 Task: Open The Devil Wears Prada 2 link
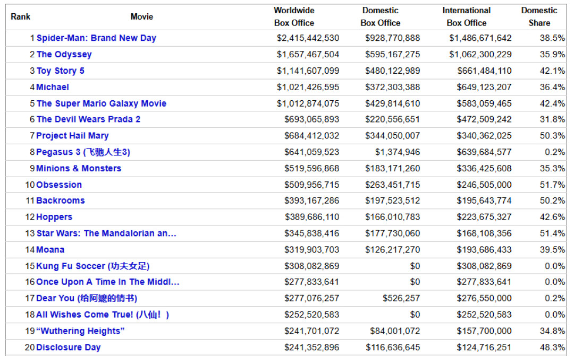(88, 119)
